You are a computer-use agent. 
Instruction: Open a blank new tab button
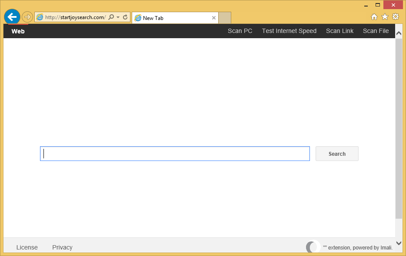point(225,18)
